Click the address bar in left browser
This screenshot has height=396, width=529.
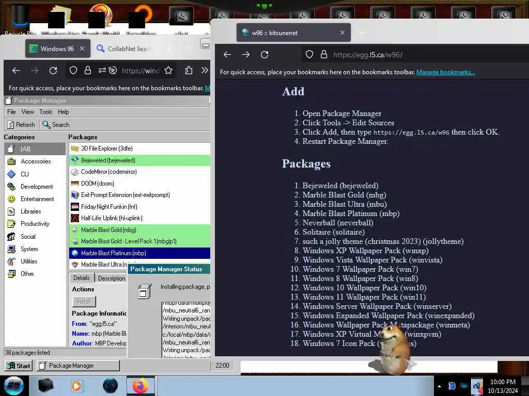(x=140, y=70)
